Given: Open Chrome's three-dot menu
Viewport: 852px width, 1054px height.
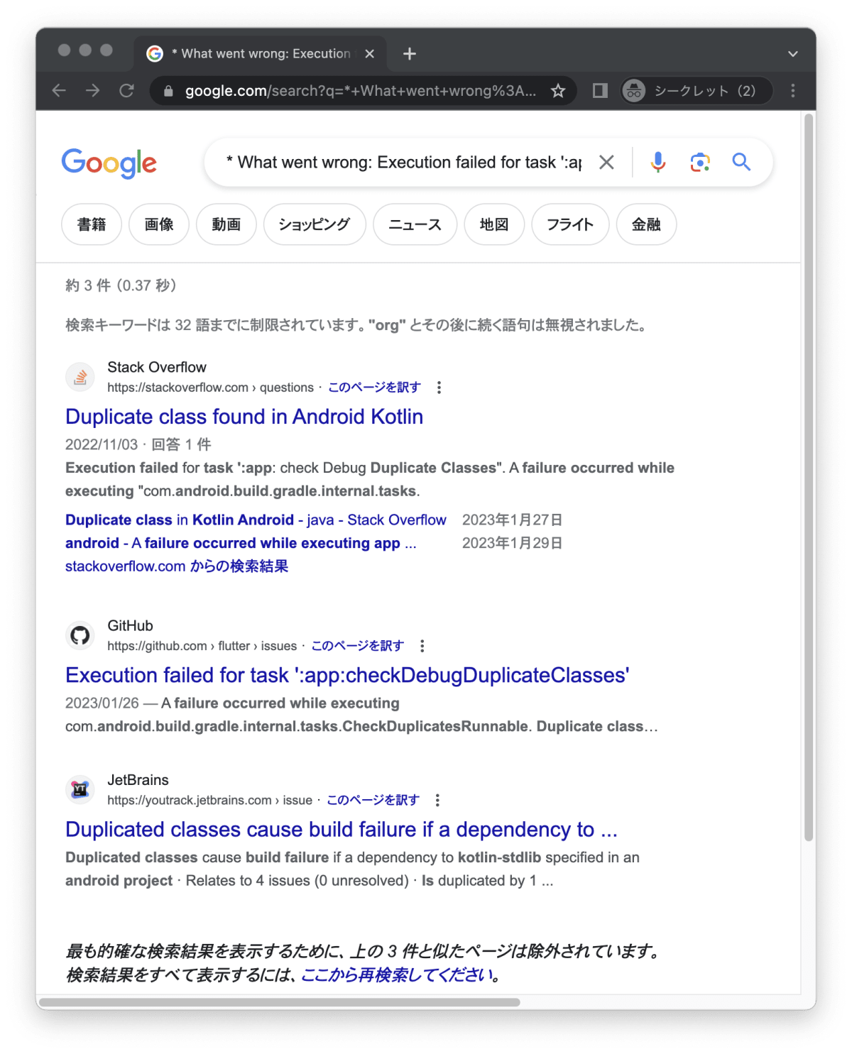Looking at the screenshot, I should pyautogui.click(x=793, y=91).
